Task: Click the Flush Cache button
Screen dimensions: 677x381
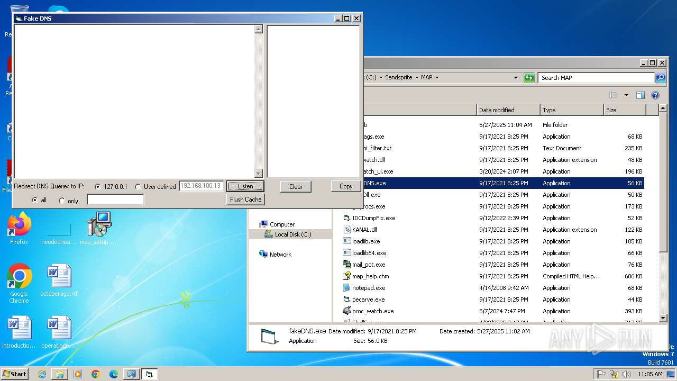Action: [245, 199]
